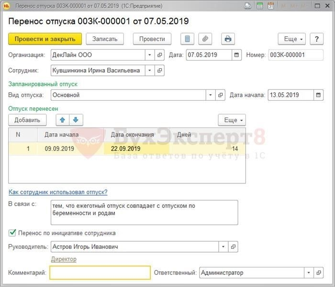
Task: Click the Записать button
Action: pyautogui.click(x=105, y=39)
